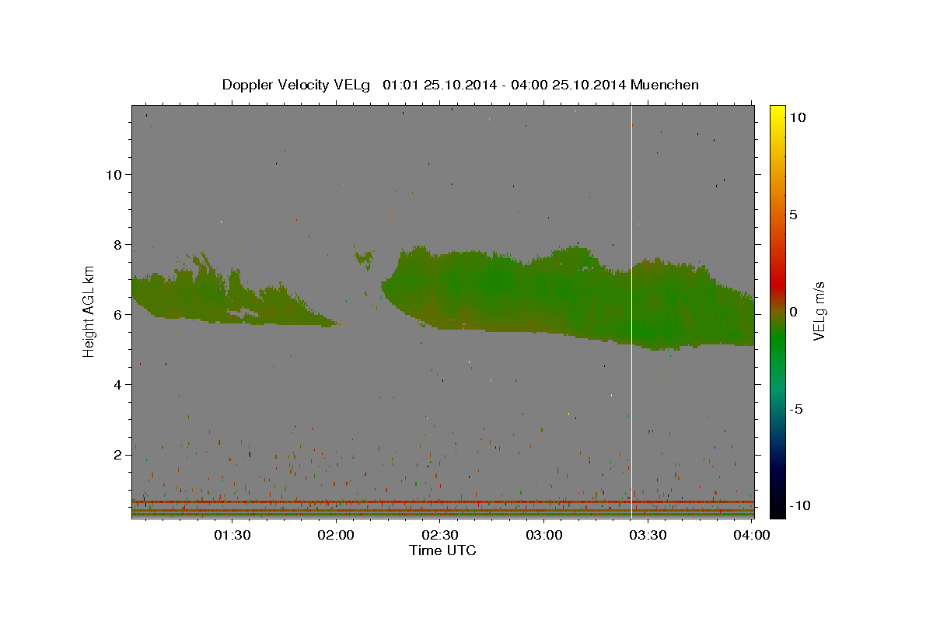The image size is (933, 622).
Task: Click the small isolated cloud patch near 02:07
Action: click(364, 257)
